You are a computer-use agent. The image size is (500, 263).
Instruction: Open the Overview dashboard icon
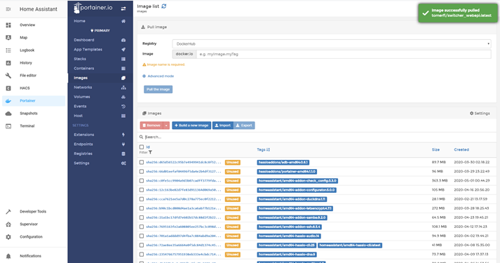[8, 25]
